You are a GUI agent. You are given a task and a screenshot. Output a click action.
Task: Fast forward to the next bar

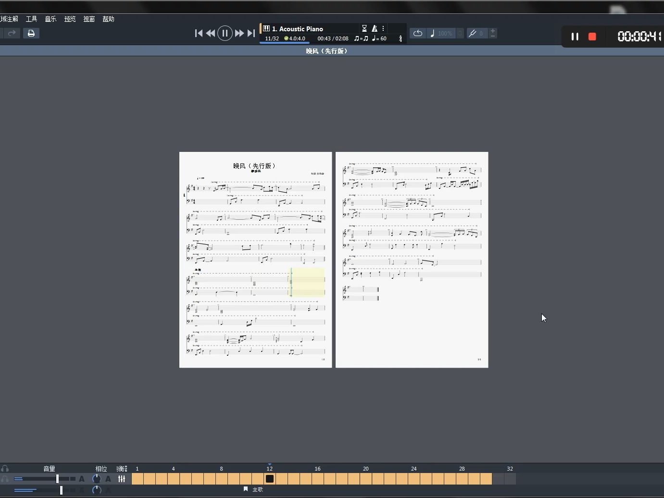coord(239,33)
